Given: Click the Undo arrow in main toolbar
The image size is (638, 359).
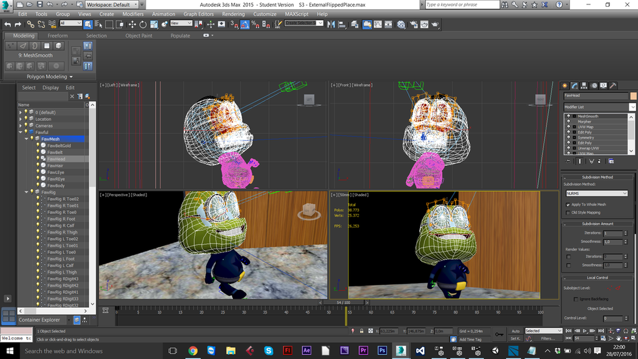Looking at the screenshot, I should click(x=7, y=24).
